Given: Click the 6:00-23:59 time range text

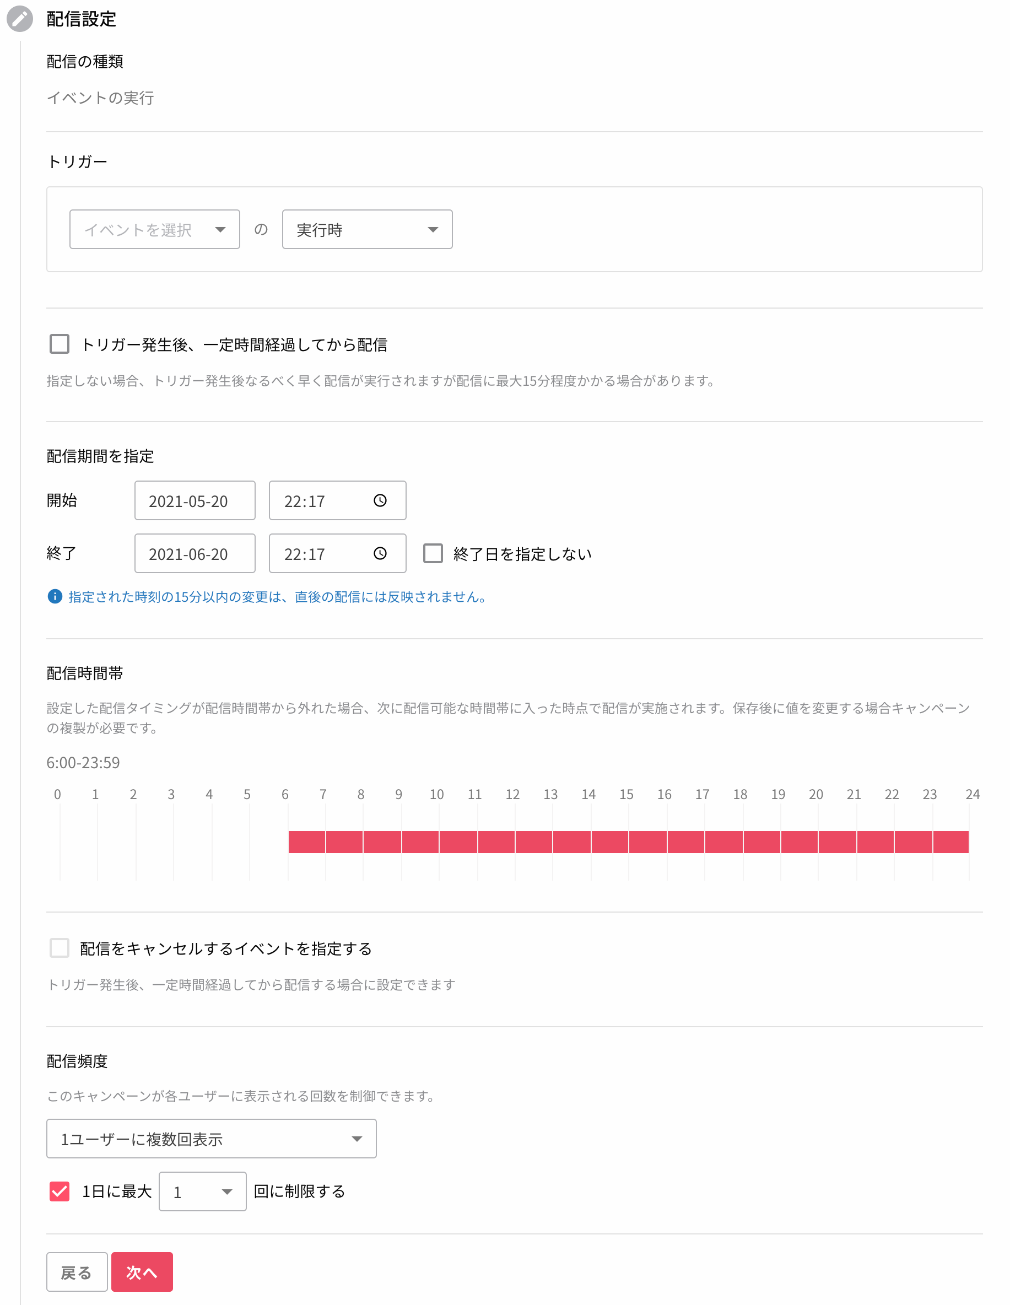Looking at the screenshot, I should [83, 763].
